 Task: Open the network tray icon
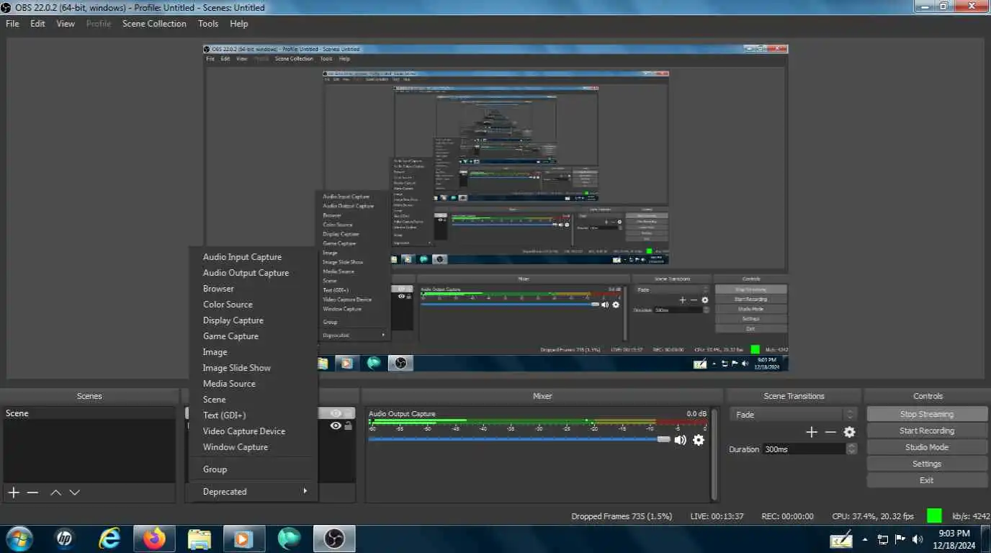click(883, 539)
